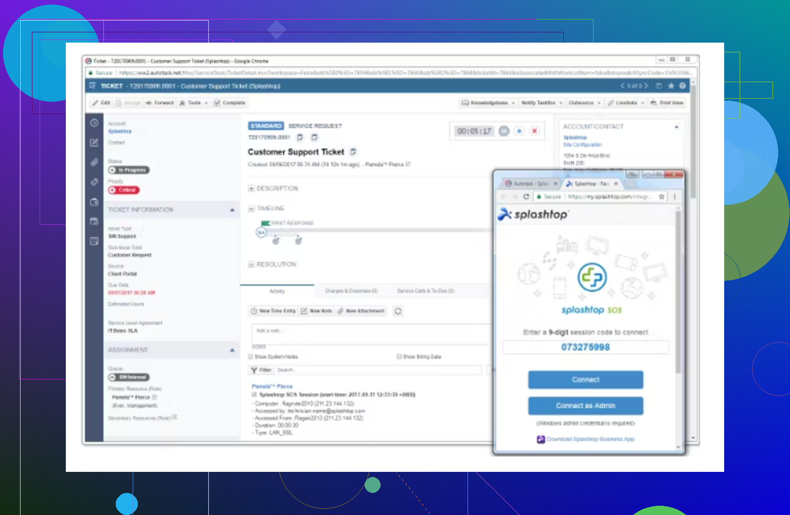
Task: Click the layout icon beside the star
Action: 659,86
